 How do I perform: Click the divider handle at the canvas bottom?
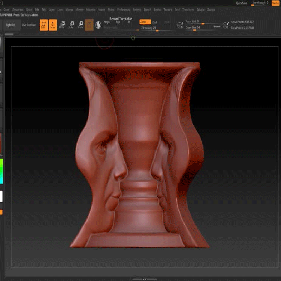tap(145, 279)
